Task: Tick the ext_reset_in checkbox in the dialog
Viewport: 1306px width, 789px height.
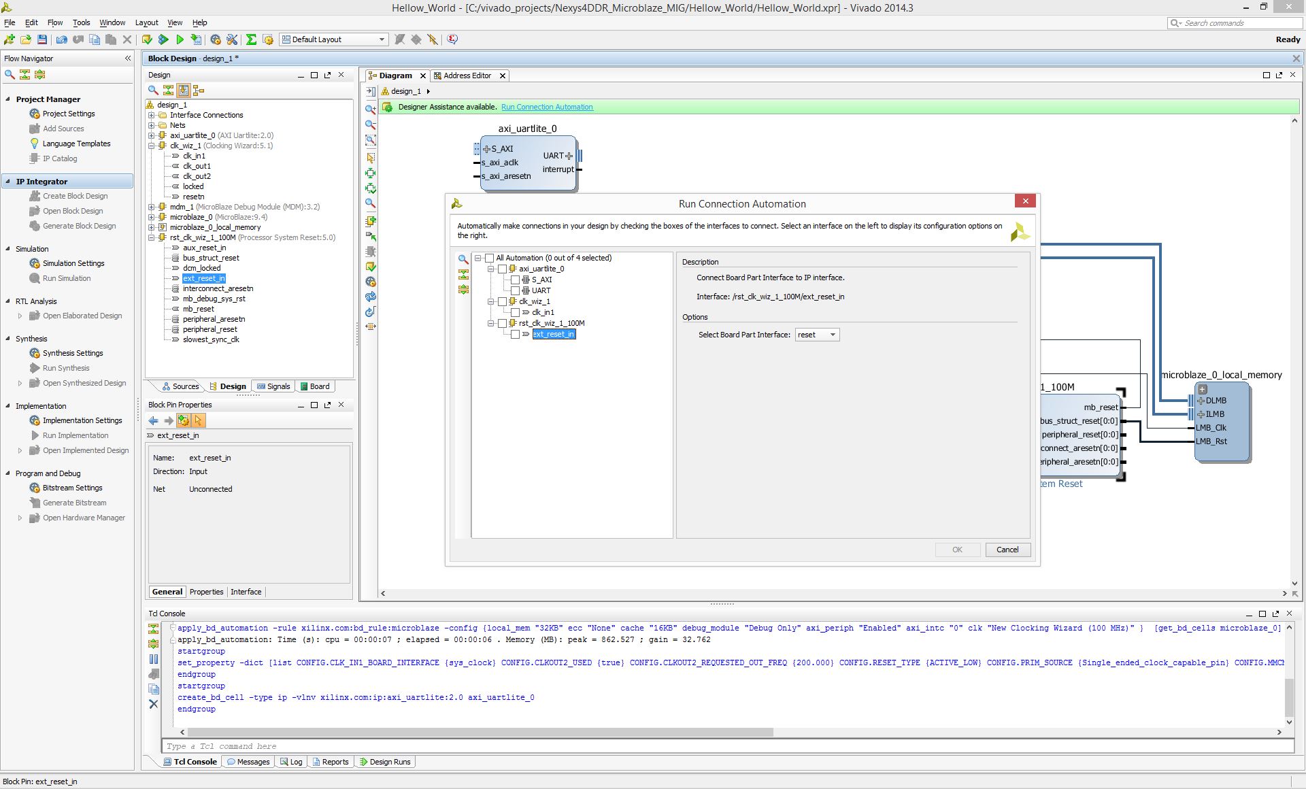Action: 515,334
